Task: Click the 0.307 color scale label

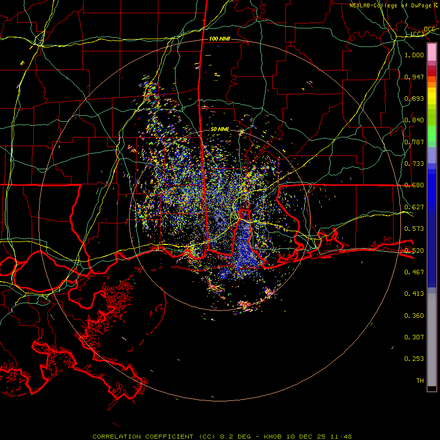Action: pyautogui.click(x=414, y=337)
